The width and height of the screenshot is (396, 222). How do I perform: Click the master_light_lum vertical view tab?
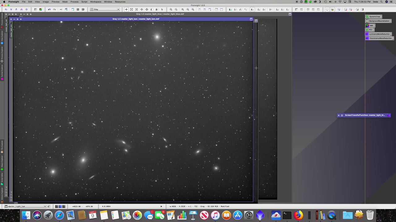click(11, 30)
